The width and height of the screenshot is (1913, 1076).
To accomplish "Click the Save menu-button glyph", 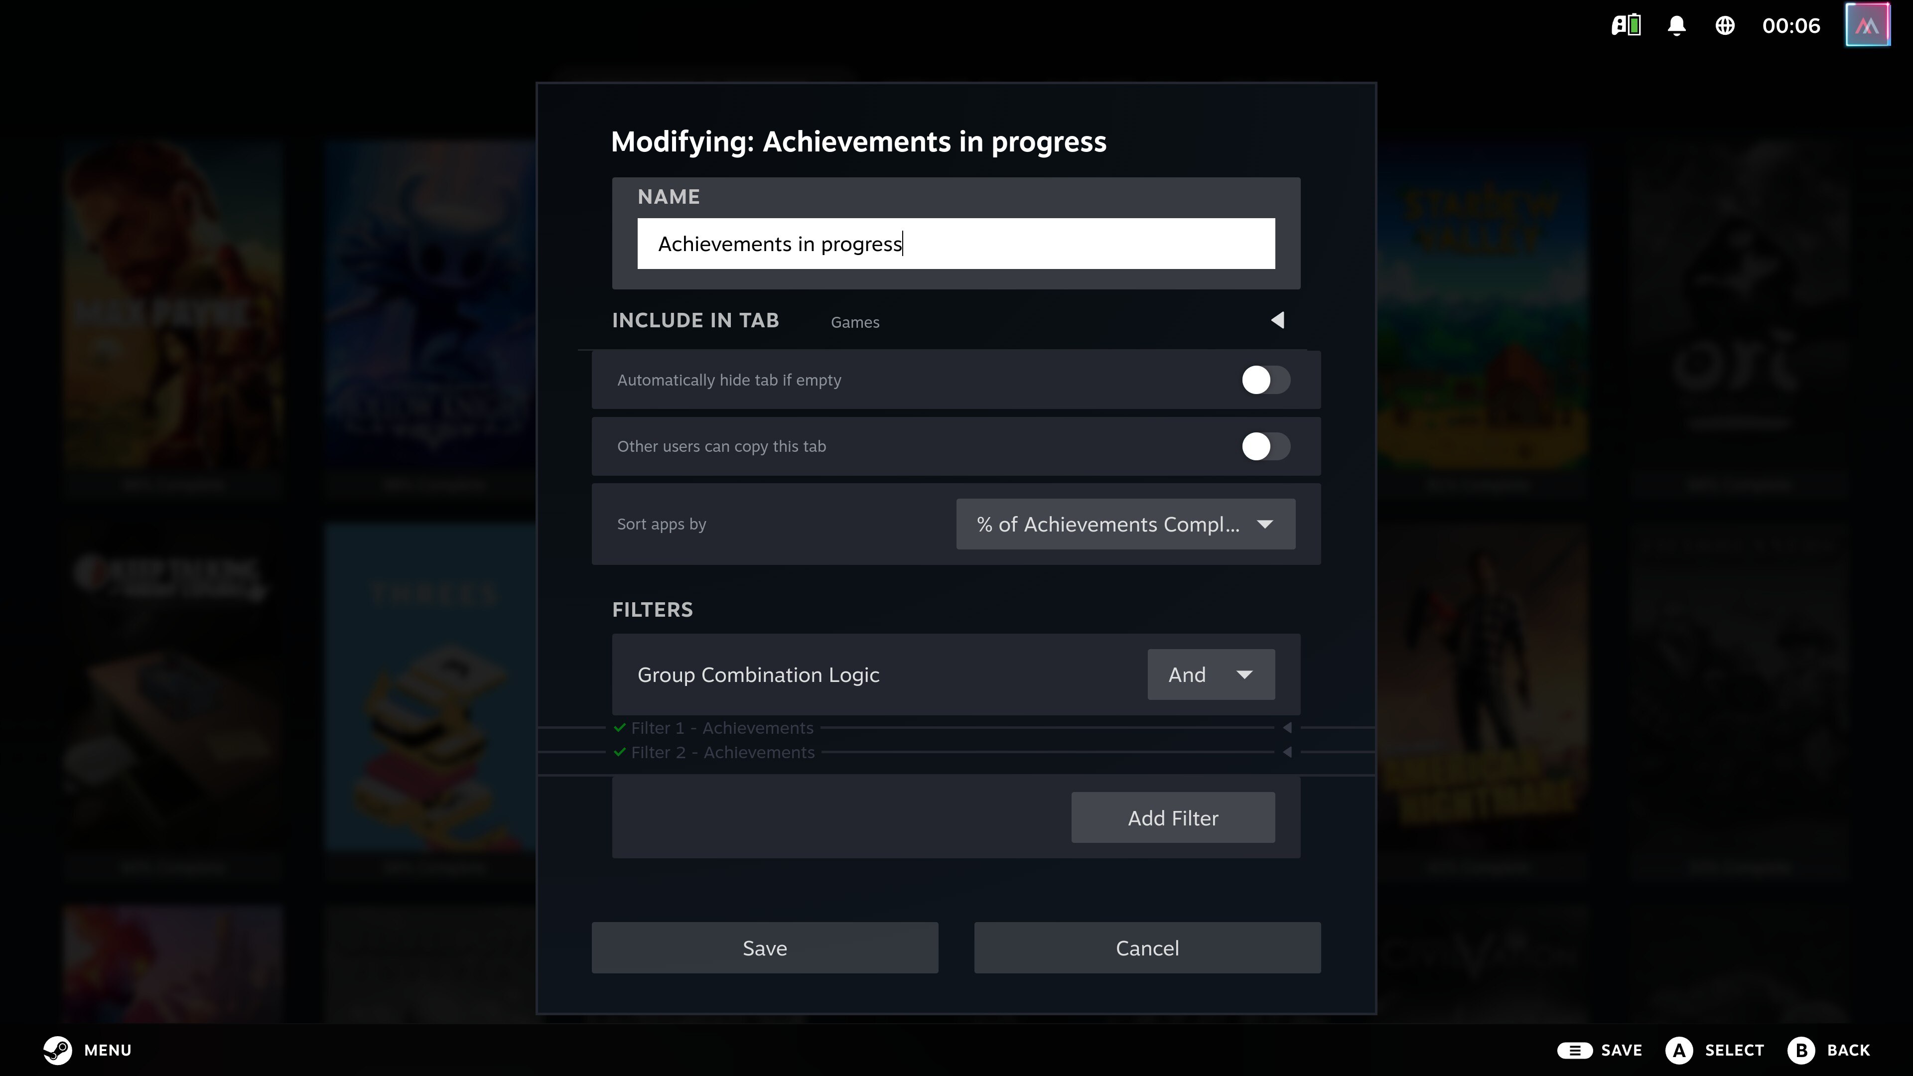I will 1574,1050.
